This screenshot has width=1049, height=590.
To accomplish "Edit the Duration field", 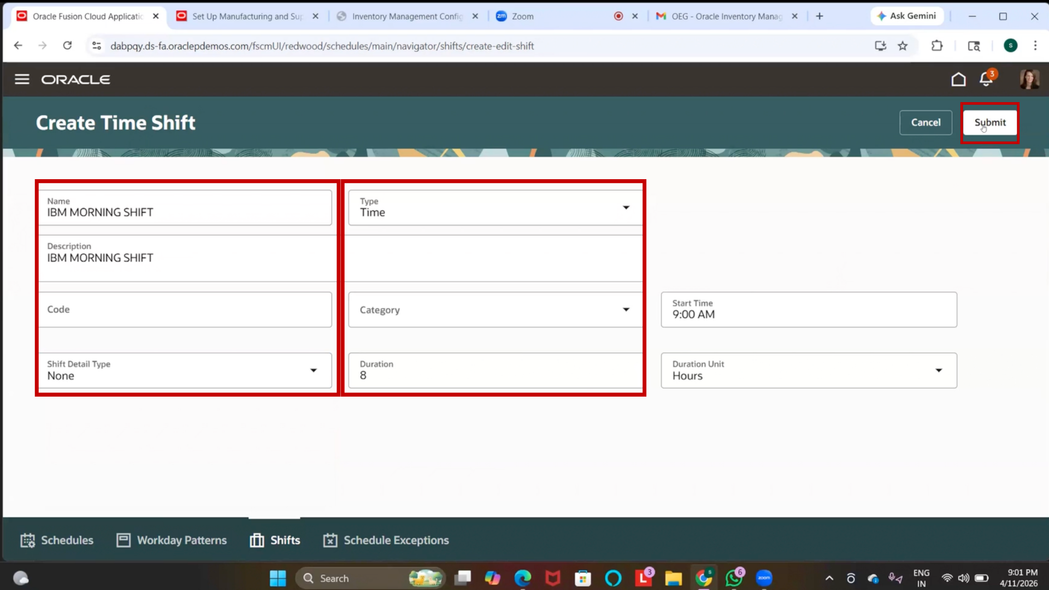I will click(x=496, y=370).
